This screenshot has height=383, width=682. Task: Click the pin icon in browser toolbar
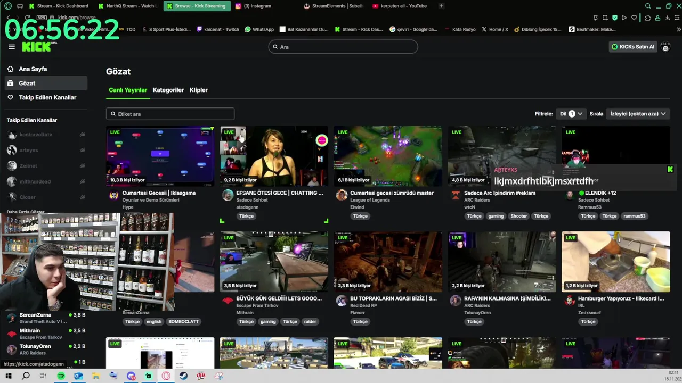(x=595, y=18)
